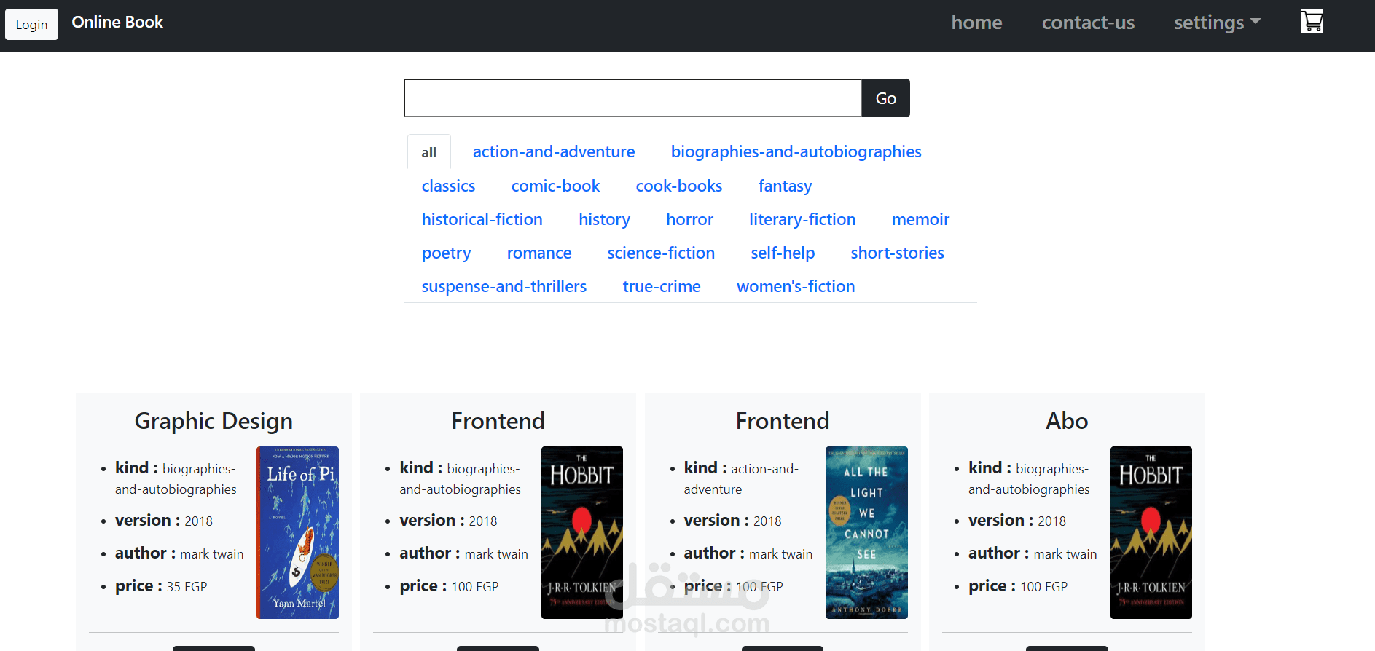Switch to the self-help category
Screen dimensions: 1375x651
[x=783, y=253]
